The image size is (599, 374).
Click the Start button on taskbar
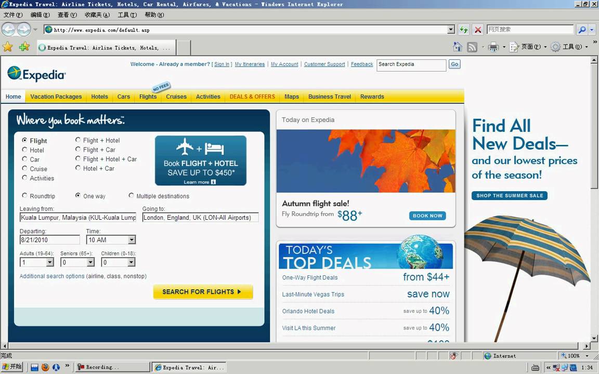pos(12,367)
